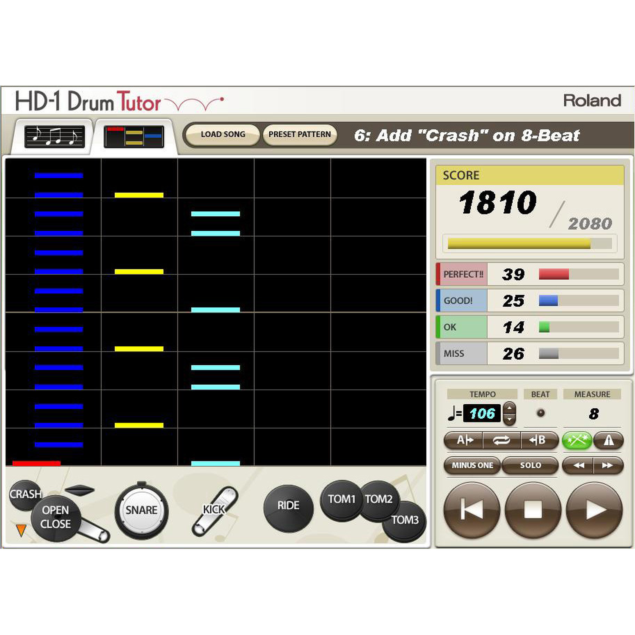Click the maximum score 2080
This screenshot has height=635, width=635.
coord(590,223)
